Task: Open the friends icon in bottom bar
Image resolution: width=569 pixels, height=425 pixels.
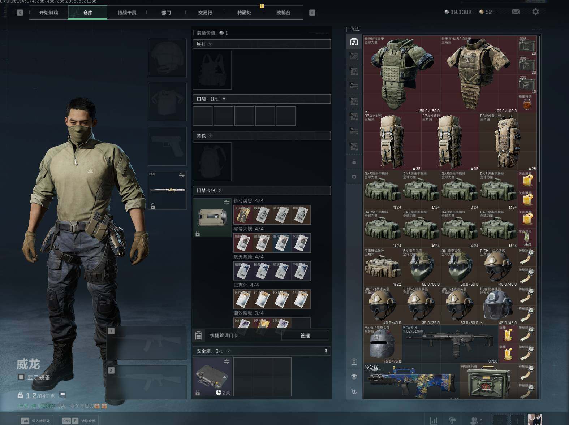Action: coord(474,421)
